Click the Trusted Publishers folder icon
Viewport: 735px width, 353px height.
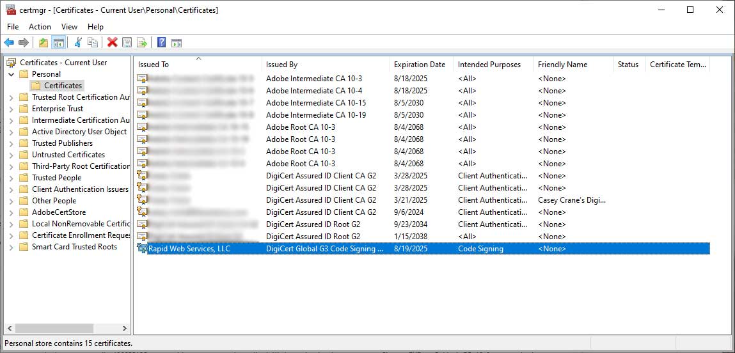click(x=24, y=143)
